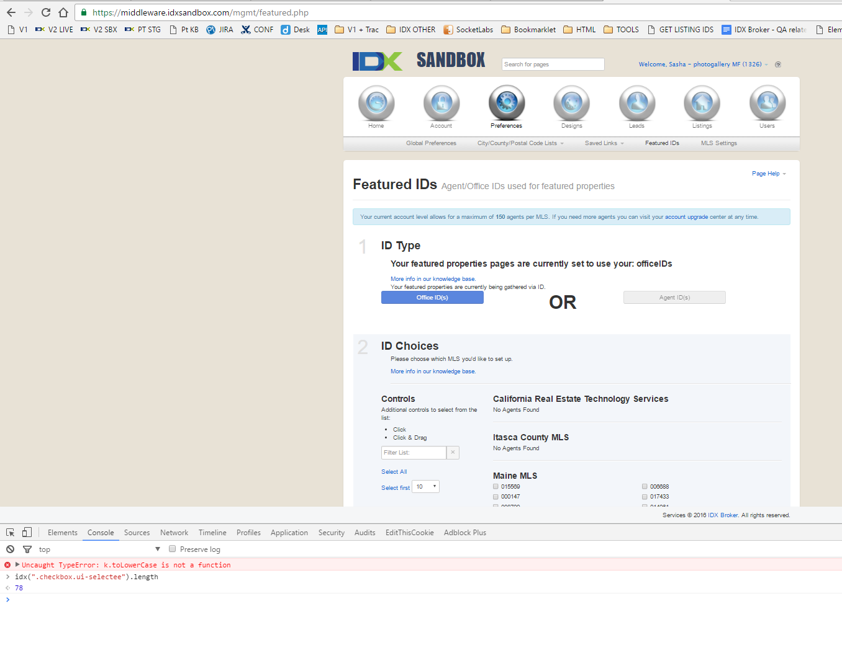The width and height of the screenshot is (842, 653).
Task: Click the browser home icon
Action: (63, 12)
